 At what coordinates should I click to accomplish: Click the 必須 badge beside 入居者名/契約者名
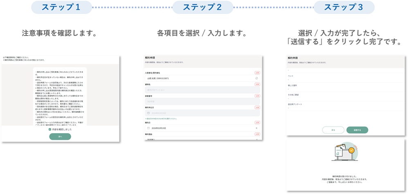[257, 73]
